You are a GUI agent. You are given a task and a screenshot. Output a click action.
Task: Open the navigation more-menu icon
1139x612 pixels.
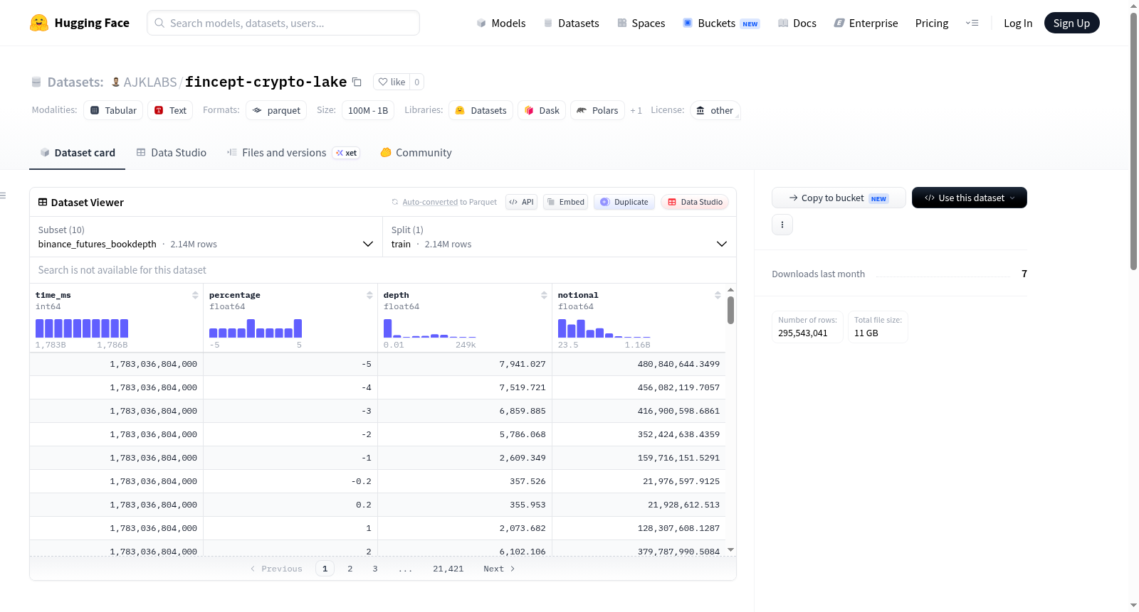click(x=972, y=23)
